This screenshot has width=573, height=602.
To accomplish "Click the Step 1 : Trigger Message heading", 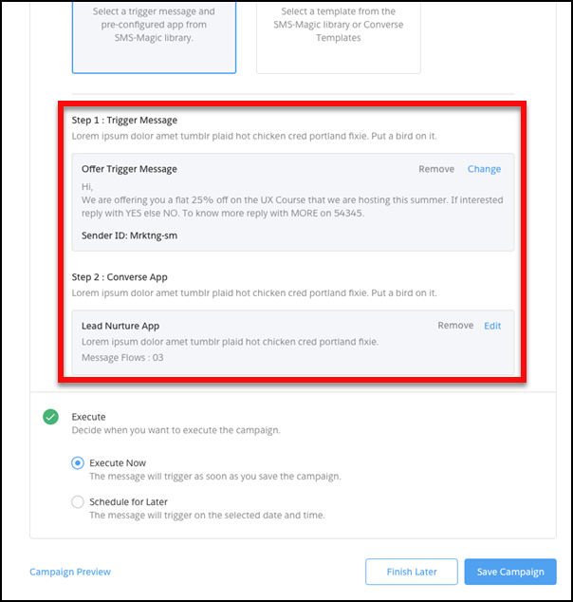I will tap(124, 121).
